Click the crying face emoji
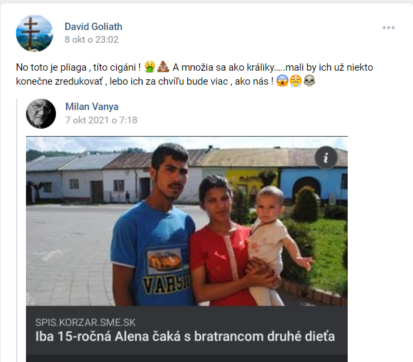The width and height of the screenshot is (413, 362). point(296,81)
